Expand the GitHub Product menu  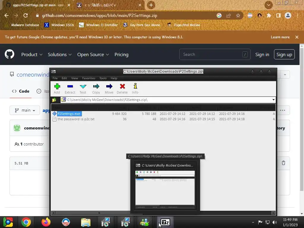pos(32,55)
